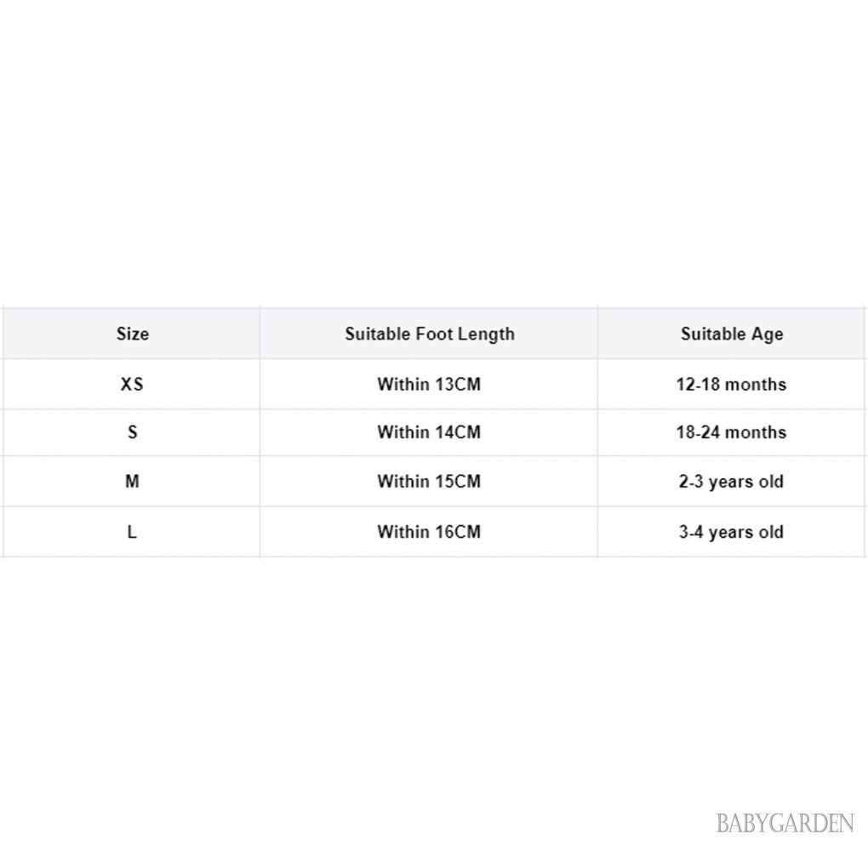Click the word Age in the header
Image resolution: width=868 pixels, height=868 pixels.
[x=768, y=335]
